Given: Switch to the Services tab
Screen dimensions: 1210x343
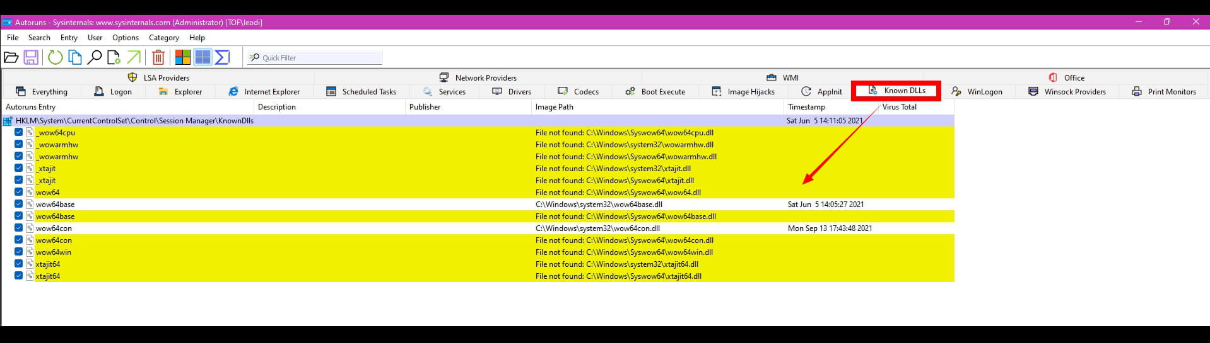Looking at the screenshot, I should [x=444, y=91].
